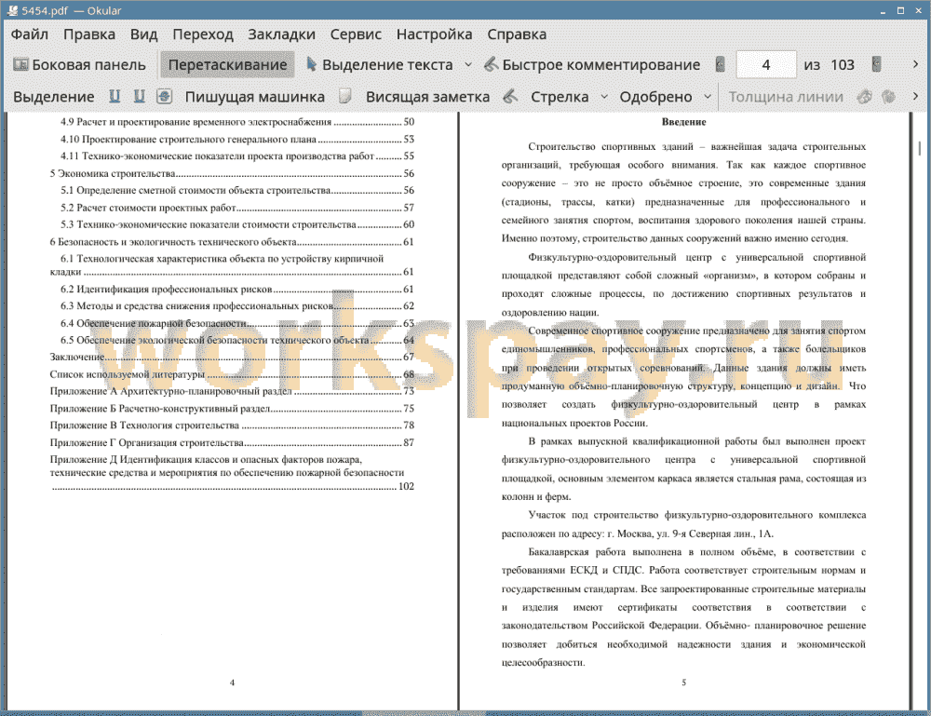Activate the Перетаскивание browse mode
Image resolution: width=931 pixels, height=716 pixels.
tap(227, 65)
